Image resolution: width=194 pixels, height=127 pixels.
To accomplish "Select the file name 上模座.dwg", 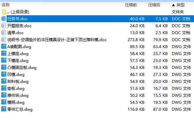I will (18, 54).
